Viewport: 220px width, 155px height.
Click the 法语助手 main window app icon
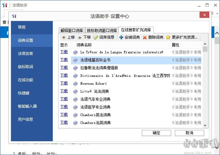(5, 5)
